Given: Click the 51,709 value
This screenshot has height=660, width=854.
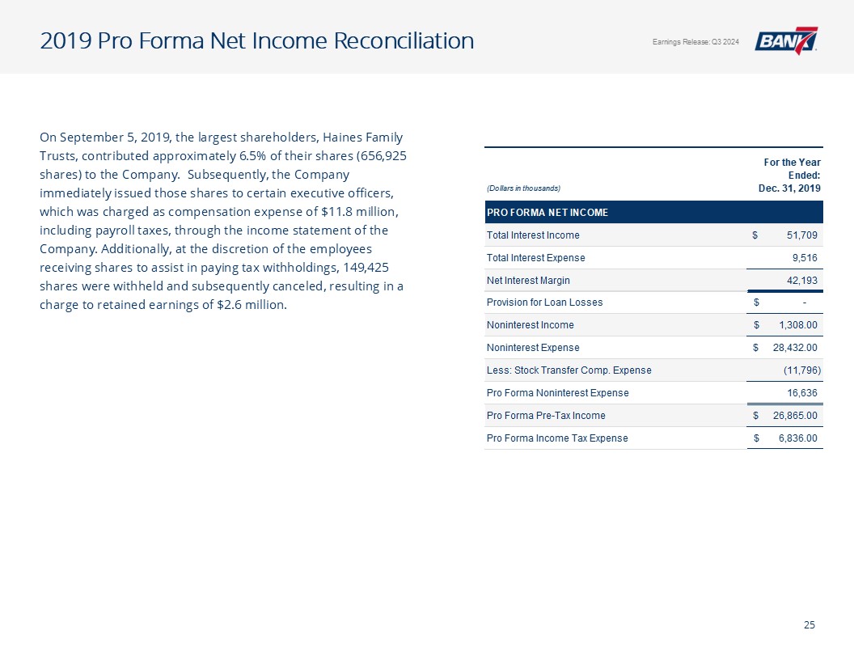Looking at the screenshot, I should click(x=801, y=235).
